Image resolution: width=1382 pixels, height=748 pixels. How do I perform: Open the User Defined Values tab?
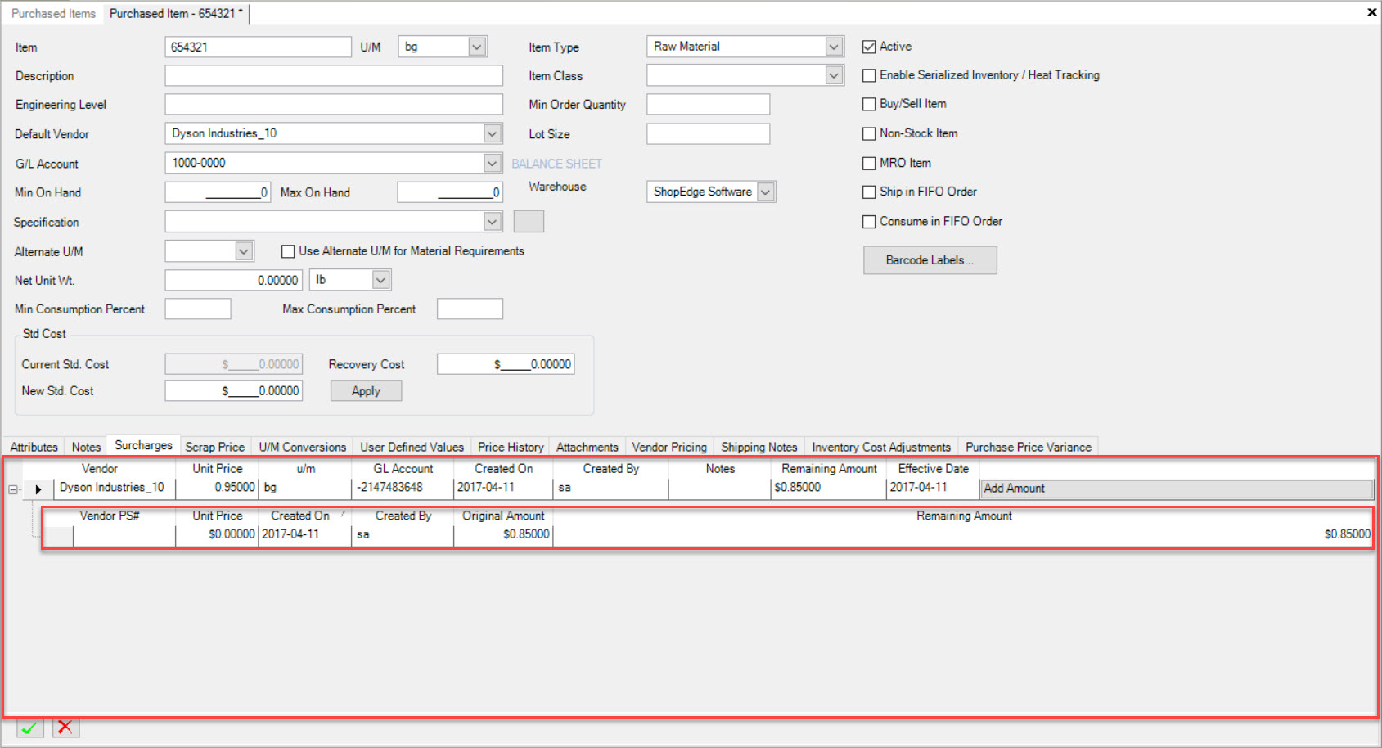point(412,447)
